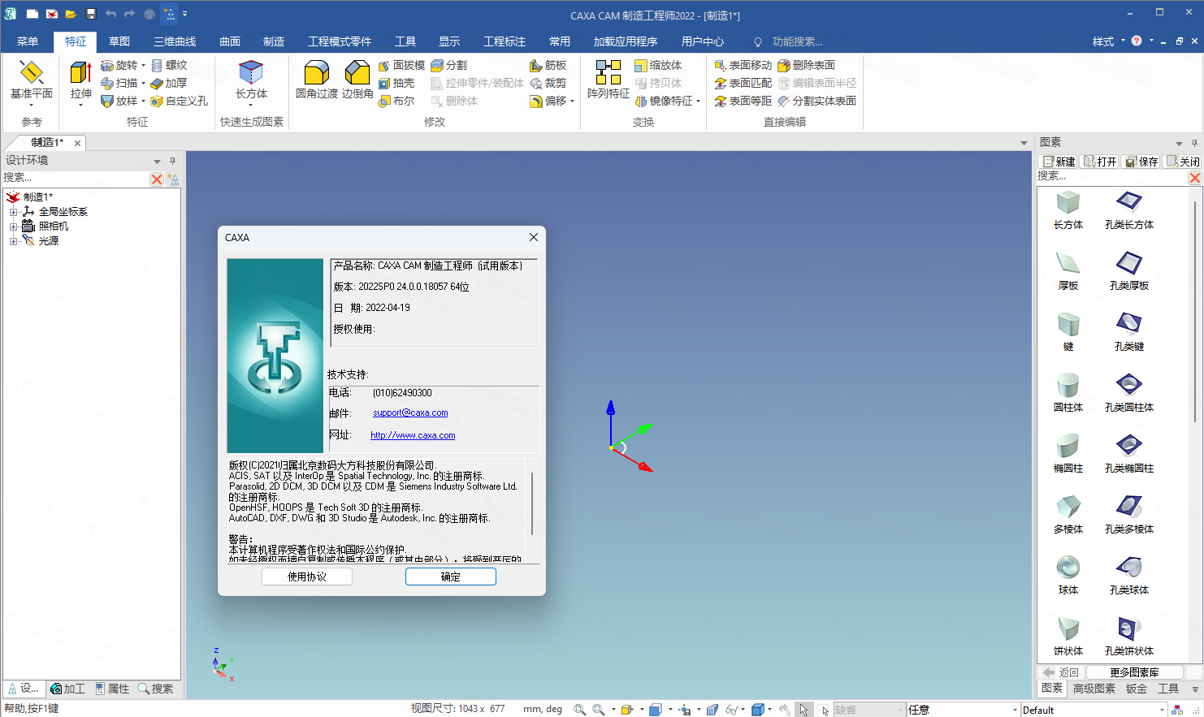Pin the 设计环境 panel
Image resolution: width=1204 pixels, height=717 pixels.
click(172, 161)
